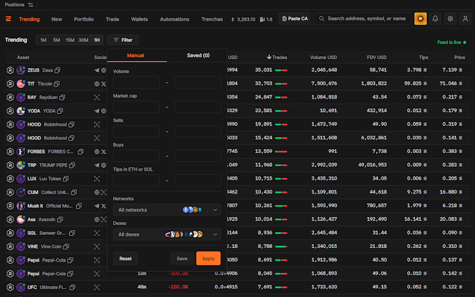Open the Automations page
The width and height of the screenshot is (475, 297).
[x=174, y=19]
